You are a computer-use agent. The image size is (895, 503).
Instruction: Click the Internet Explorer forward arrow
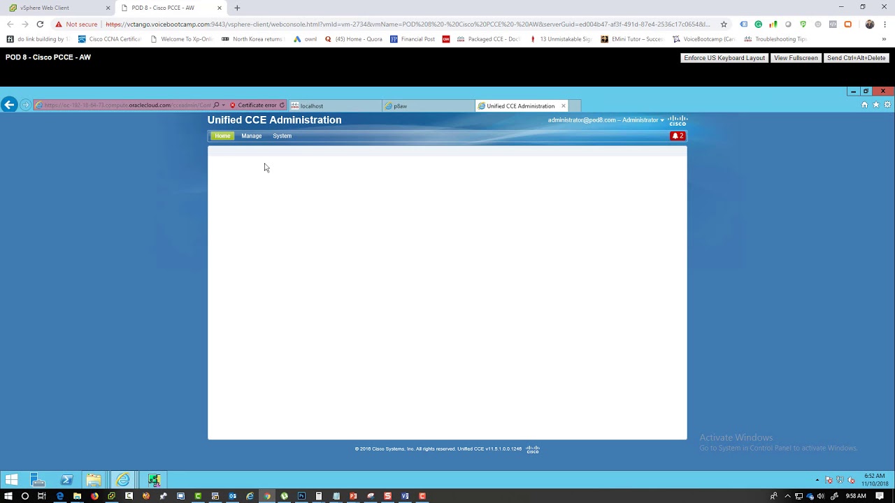point(26,105)
